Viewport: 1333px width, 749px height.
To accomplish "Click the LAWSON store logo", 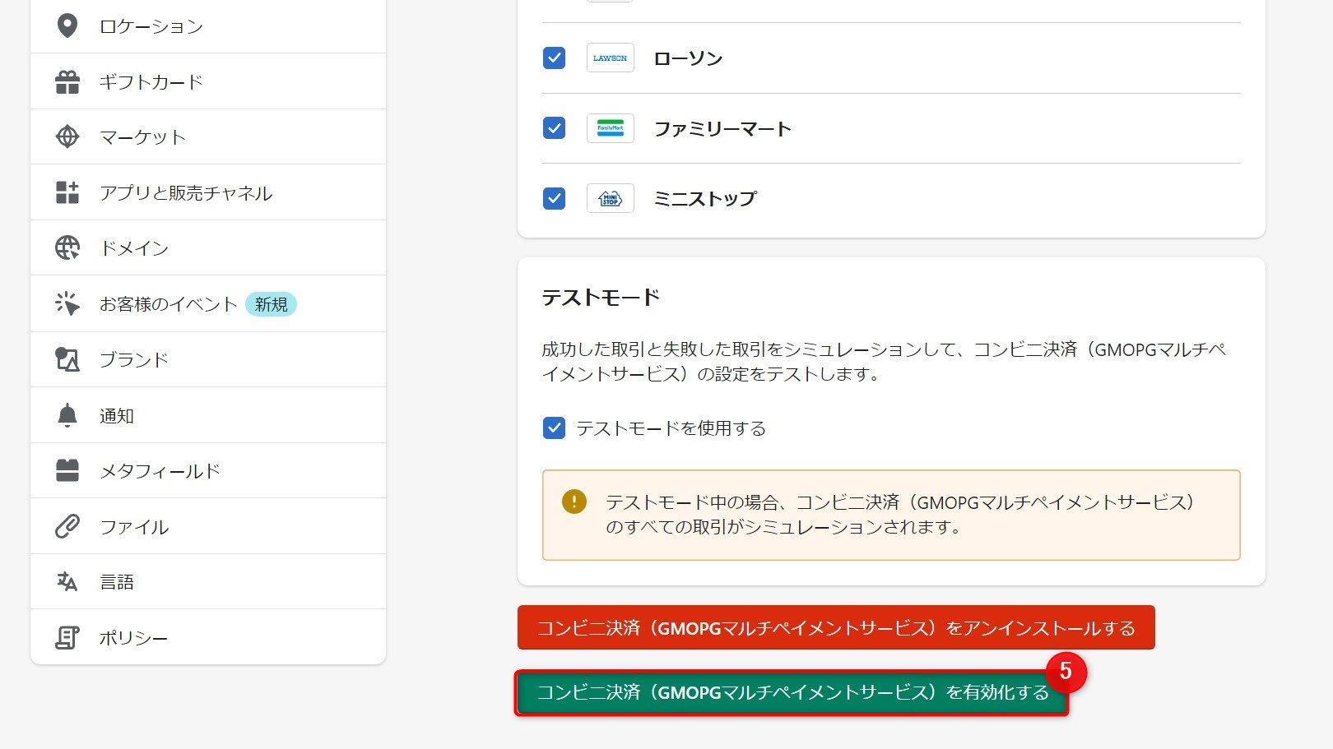I will 610,58.
